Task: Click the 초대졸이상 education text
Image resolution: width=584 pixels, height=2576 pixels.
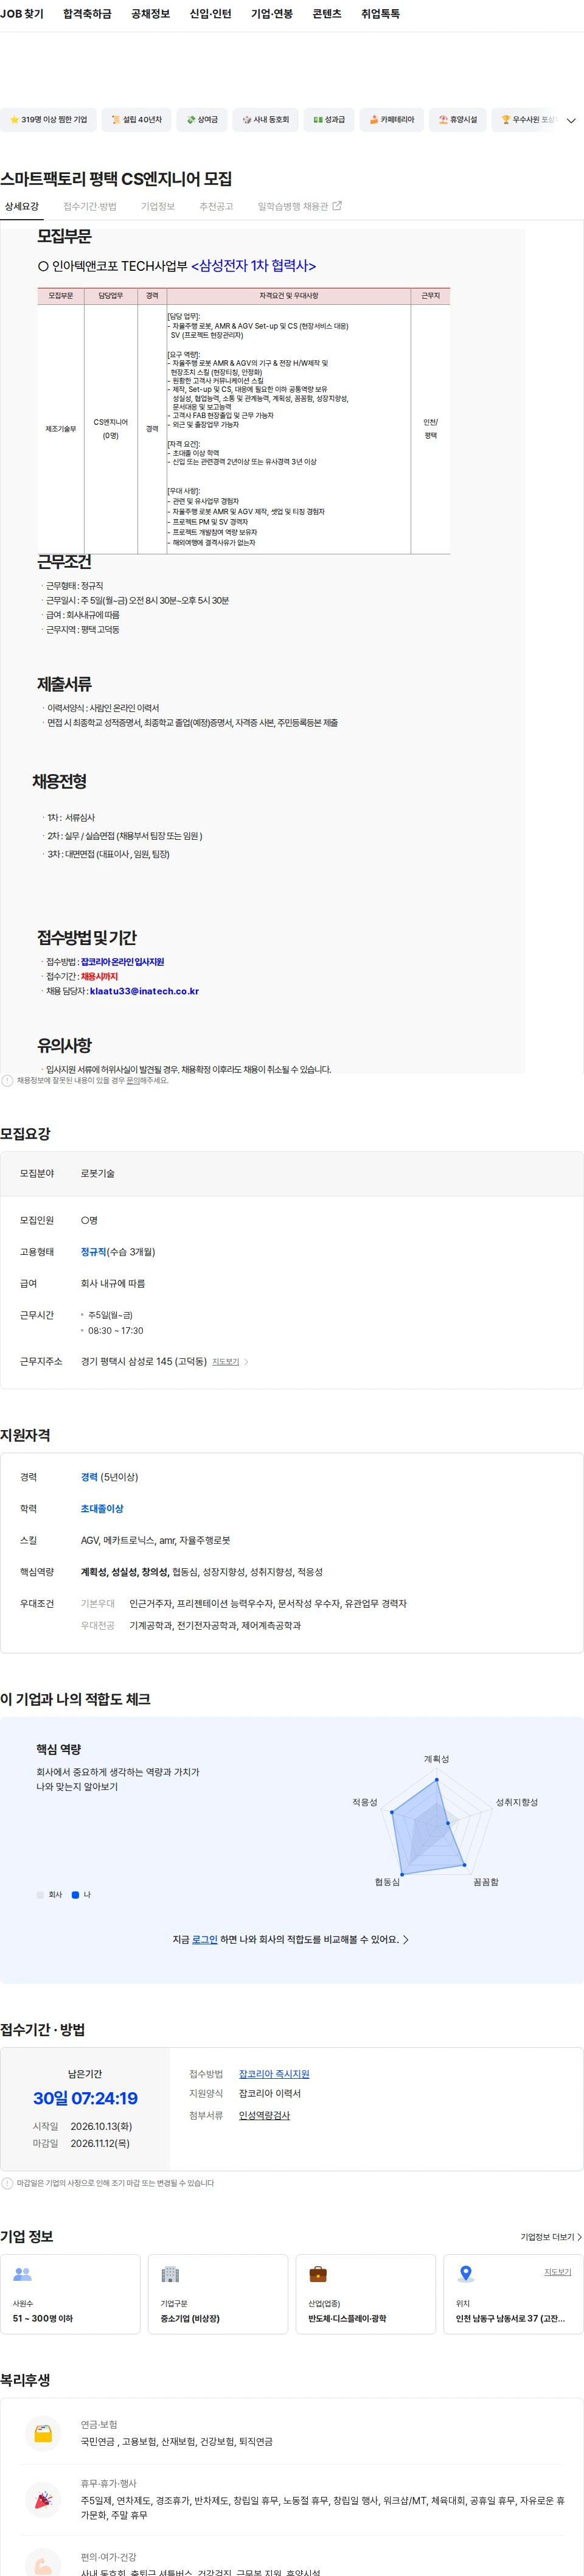Action: (x=102, y=1509)
